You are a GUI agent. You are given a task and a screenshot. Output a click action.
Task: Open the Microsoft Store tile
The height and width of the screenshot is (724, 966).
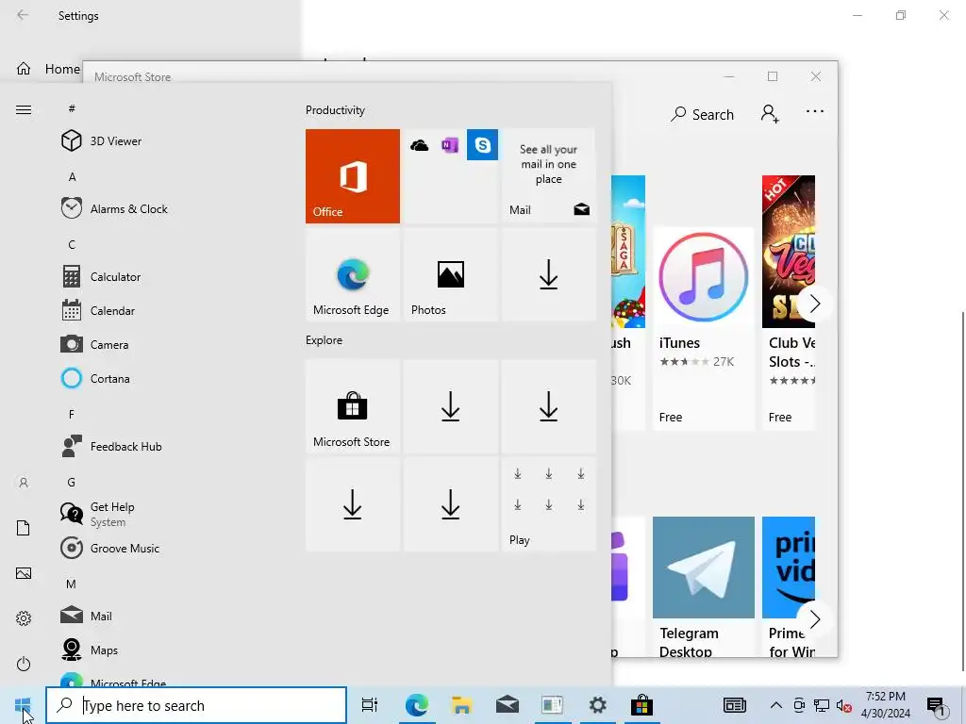353,406
